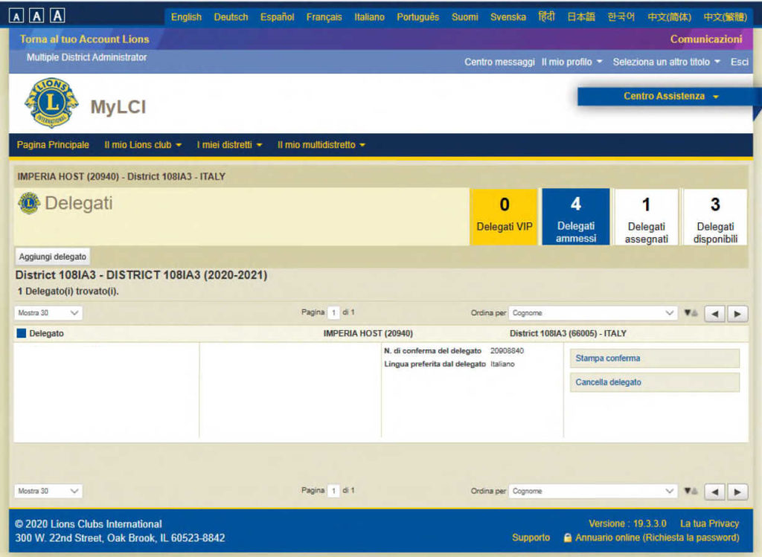Viewport: 762px width, 557px height.
Task: Click confirmation number 20908840
Action: [x=507, y=350]
